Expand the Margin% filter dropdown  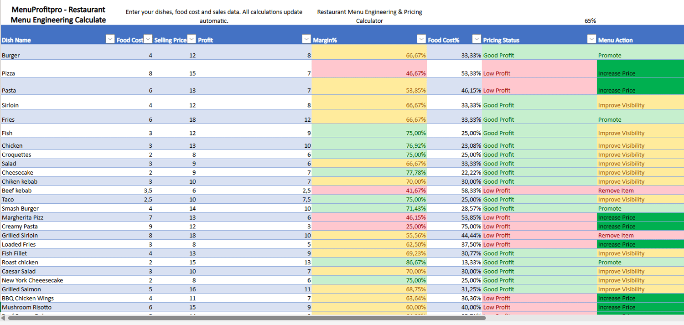coord(421,39)
